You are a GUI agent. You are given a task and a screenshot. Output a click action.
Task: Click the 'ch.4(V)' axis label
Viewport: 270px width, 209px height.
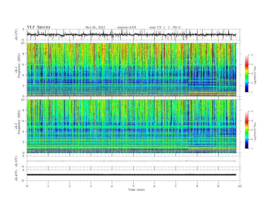pyautogui.click(x=16, y=175)
